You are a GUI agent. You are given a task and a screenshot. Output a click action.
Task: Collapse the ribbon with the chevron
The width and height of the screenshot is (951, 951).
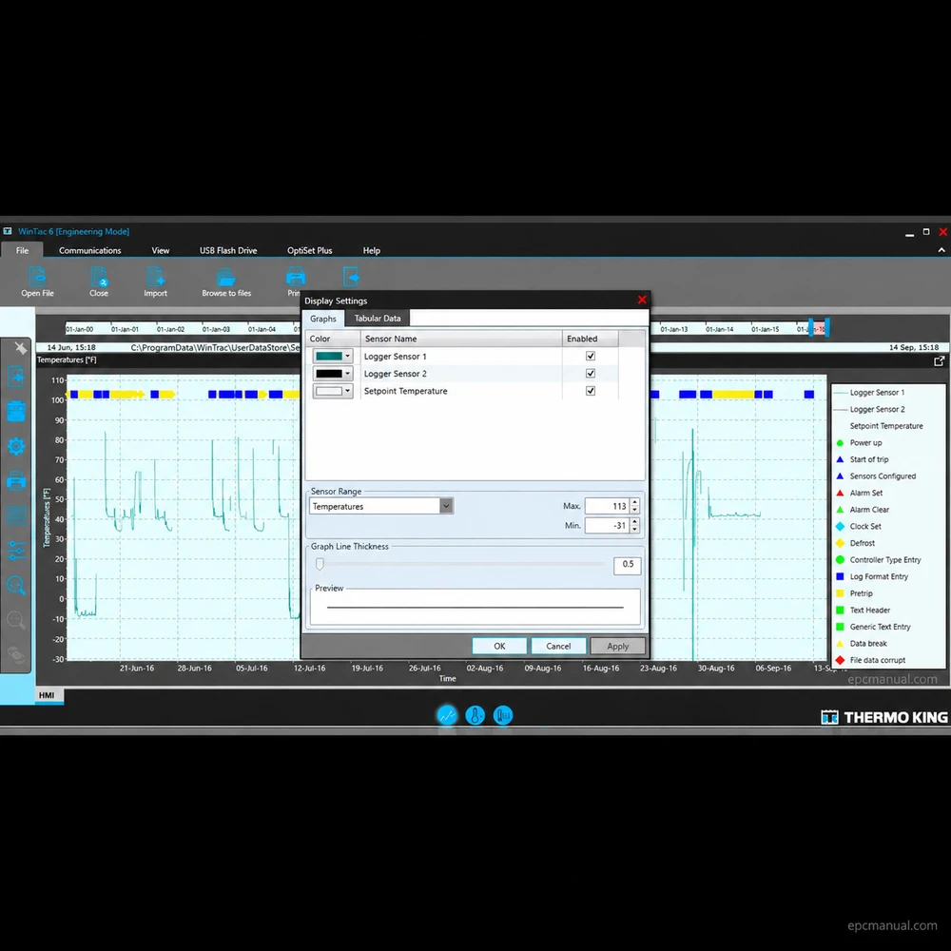941,250
